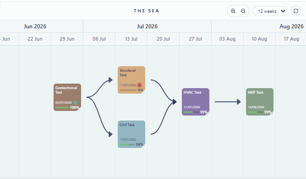
Task: Click the HVAC Task progress bar
Action: pos(191,112)
